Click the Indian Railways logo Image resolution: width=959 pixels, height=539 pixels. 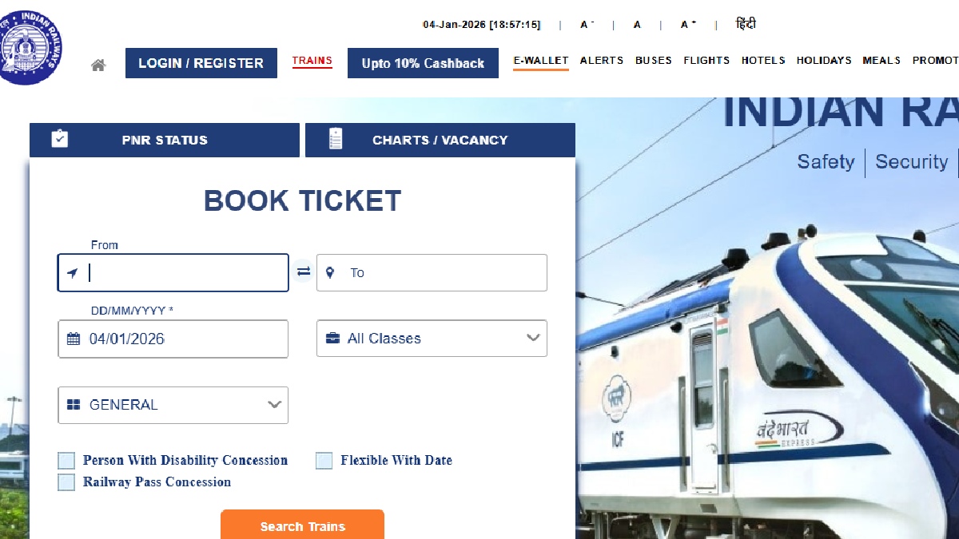click(x=30, y=46)
